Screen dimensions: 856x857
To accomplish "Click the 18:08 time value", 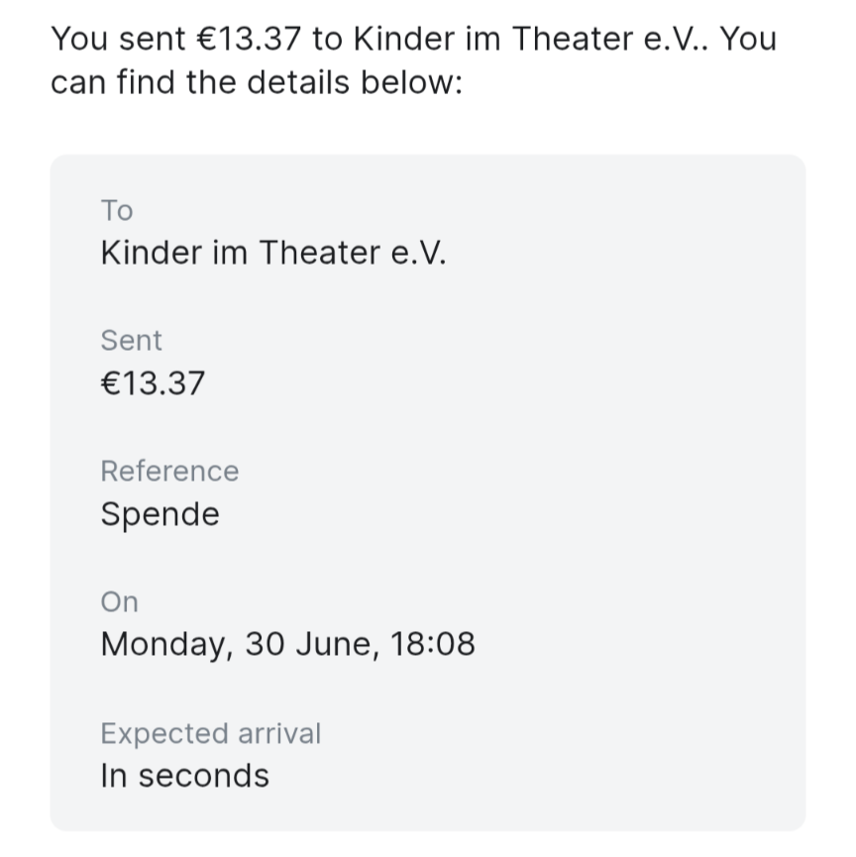I will pyautogui.click(x=433, y=645).
